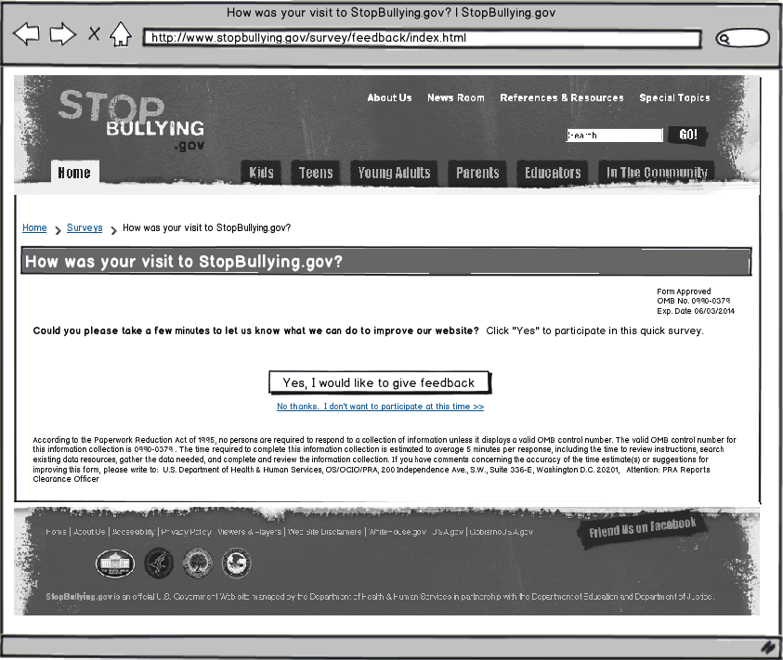
Task: Select the In The Community tab
Action: [x=657, y=173]
